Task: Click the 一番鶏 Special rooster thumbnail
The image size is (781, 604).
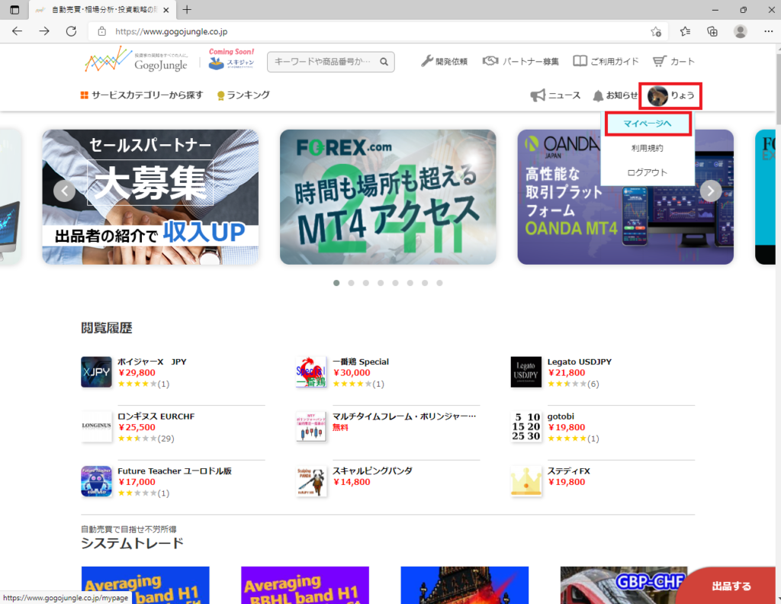Action: coord(311,372)
